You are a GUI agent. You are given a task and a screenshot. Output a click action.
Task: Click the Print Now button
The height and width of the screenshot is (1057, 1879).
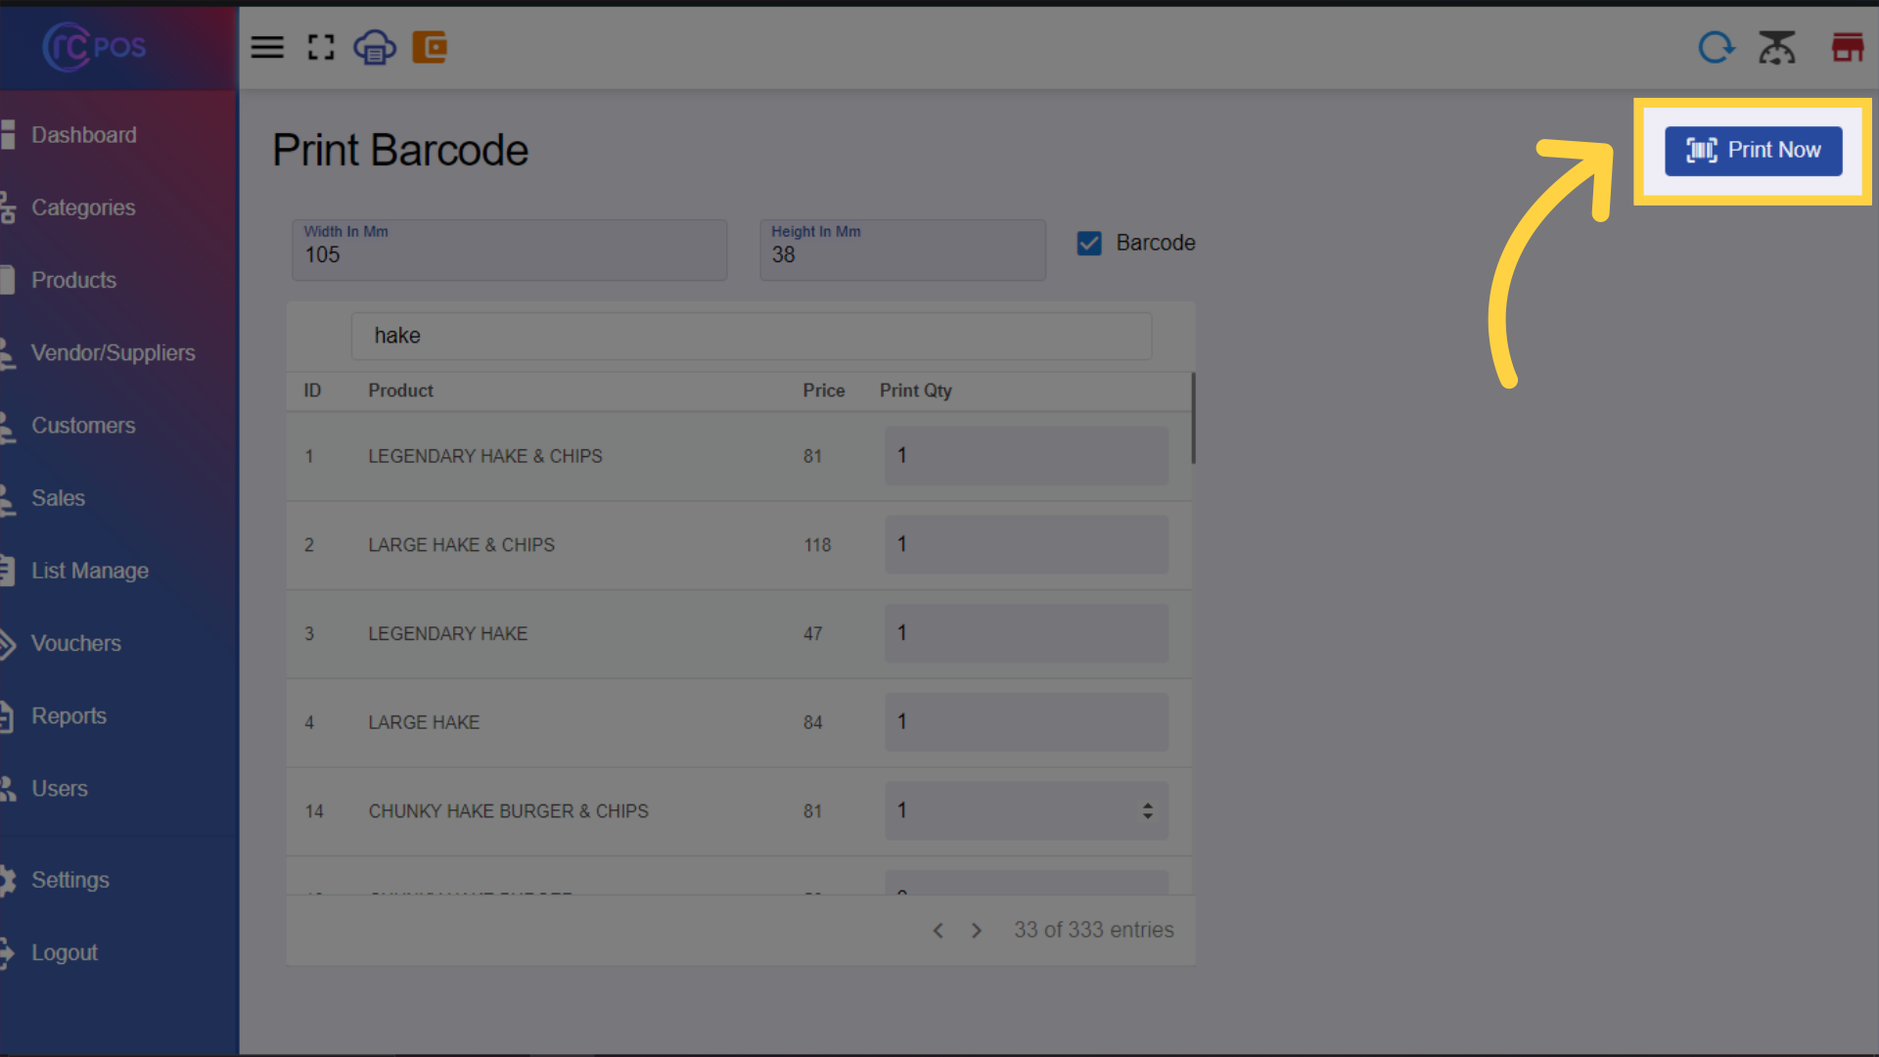click(1754, 151)
